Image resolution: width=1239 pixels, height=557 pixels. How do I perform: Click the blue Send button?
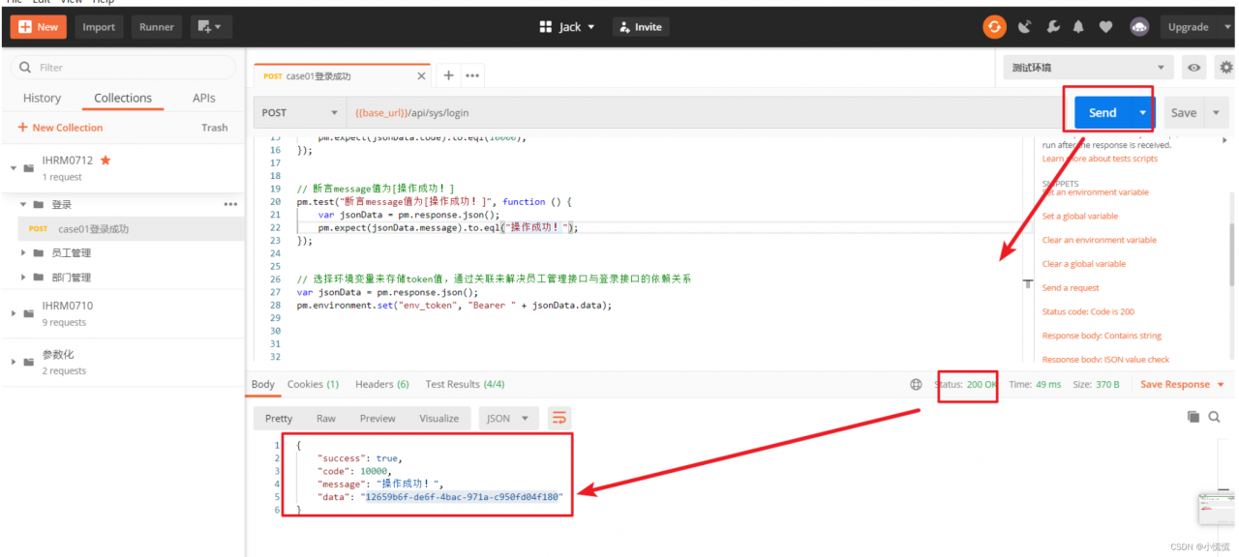(1103, 112)
